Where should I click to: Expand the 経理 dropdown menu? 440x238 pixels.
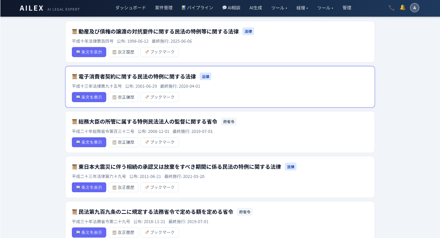pyautogui.click(x=302, y=8)
